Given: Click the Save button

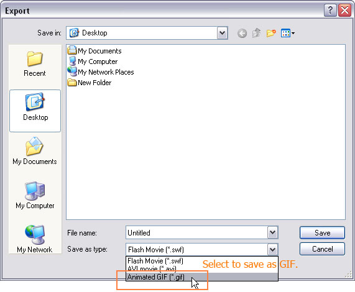Looking at the screenshot, I should 322,232.
